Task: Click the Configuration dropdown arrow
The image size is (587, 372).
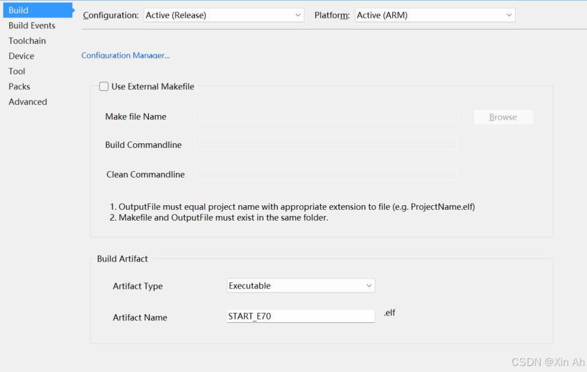Action: tap(299, 15)
